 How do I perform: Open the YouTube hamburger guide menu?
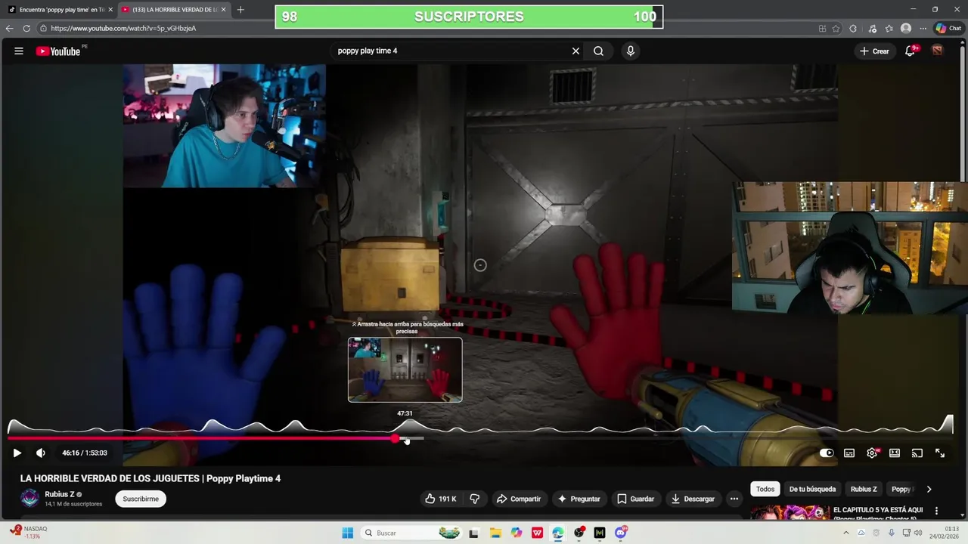coord(19,51)
